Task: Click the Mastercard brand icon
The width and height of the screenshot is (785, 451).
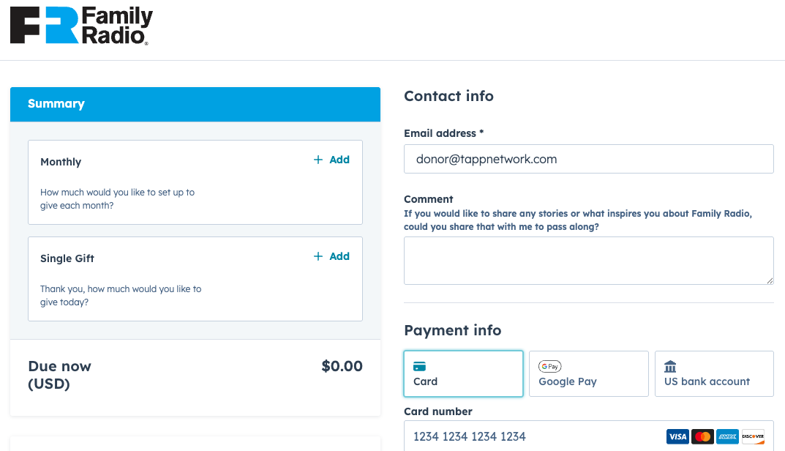Action: pos(702,437)
